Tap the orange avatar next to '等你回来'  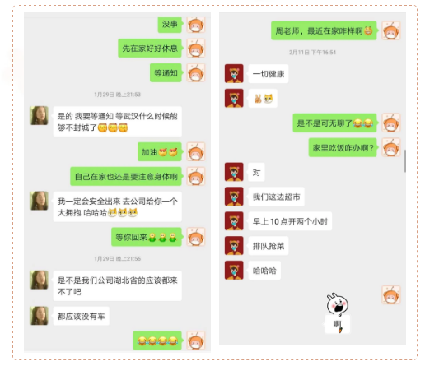[196, 237]
